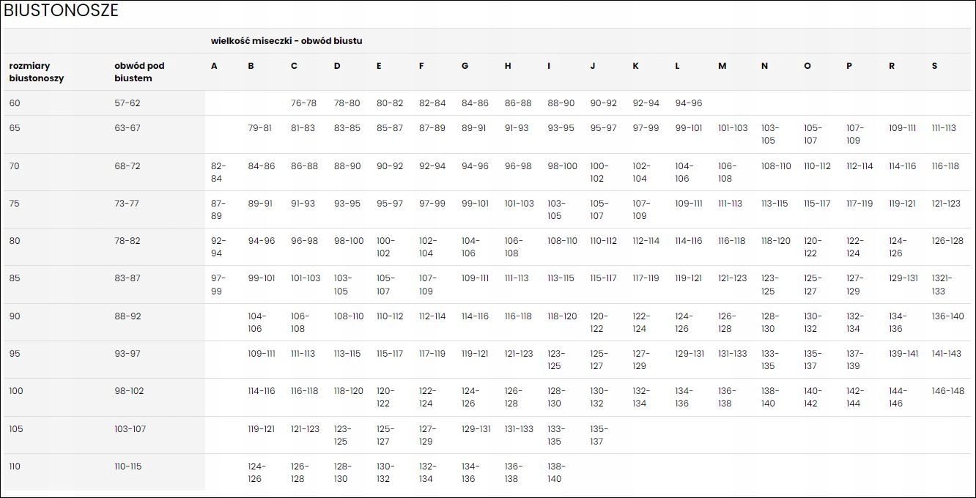Click bra size 60 row label

coord(15,103)
